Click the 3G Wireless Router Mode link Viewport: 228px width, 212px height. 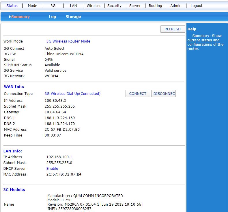68,41
